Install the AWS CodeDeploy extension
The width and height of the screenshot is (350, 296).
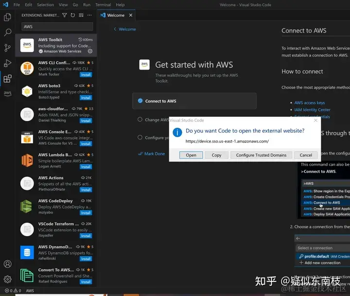click(x=86, y=213)
